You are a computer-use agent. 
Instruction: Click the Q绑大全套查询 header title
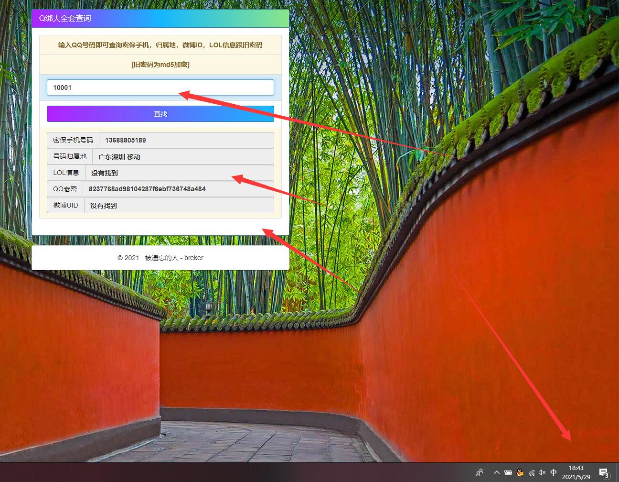[x=65, y=18]
